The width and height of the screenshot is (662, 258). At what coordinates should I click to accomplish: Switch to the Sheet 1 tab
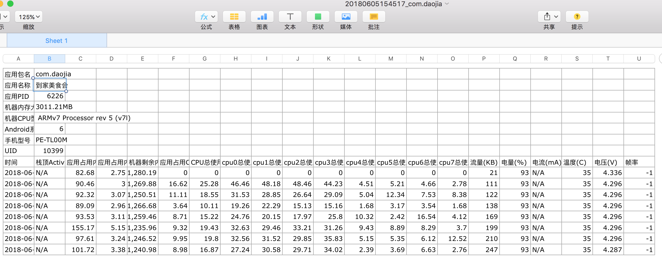(x=57, y=41)
